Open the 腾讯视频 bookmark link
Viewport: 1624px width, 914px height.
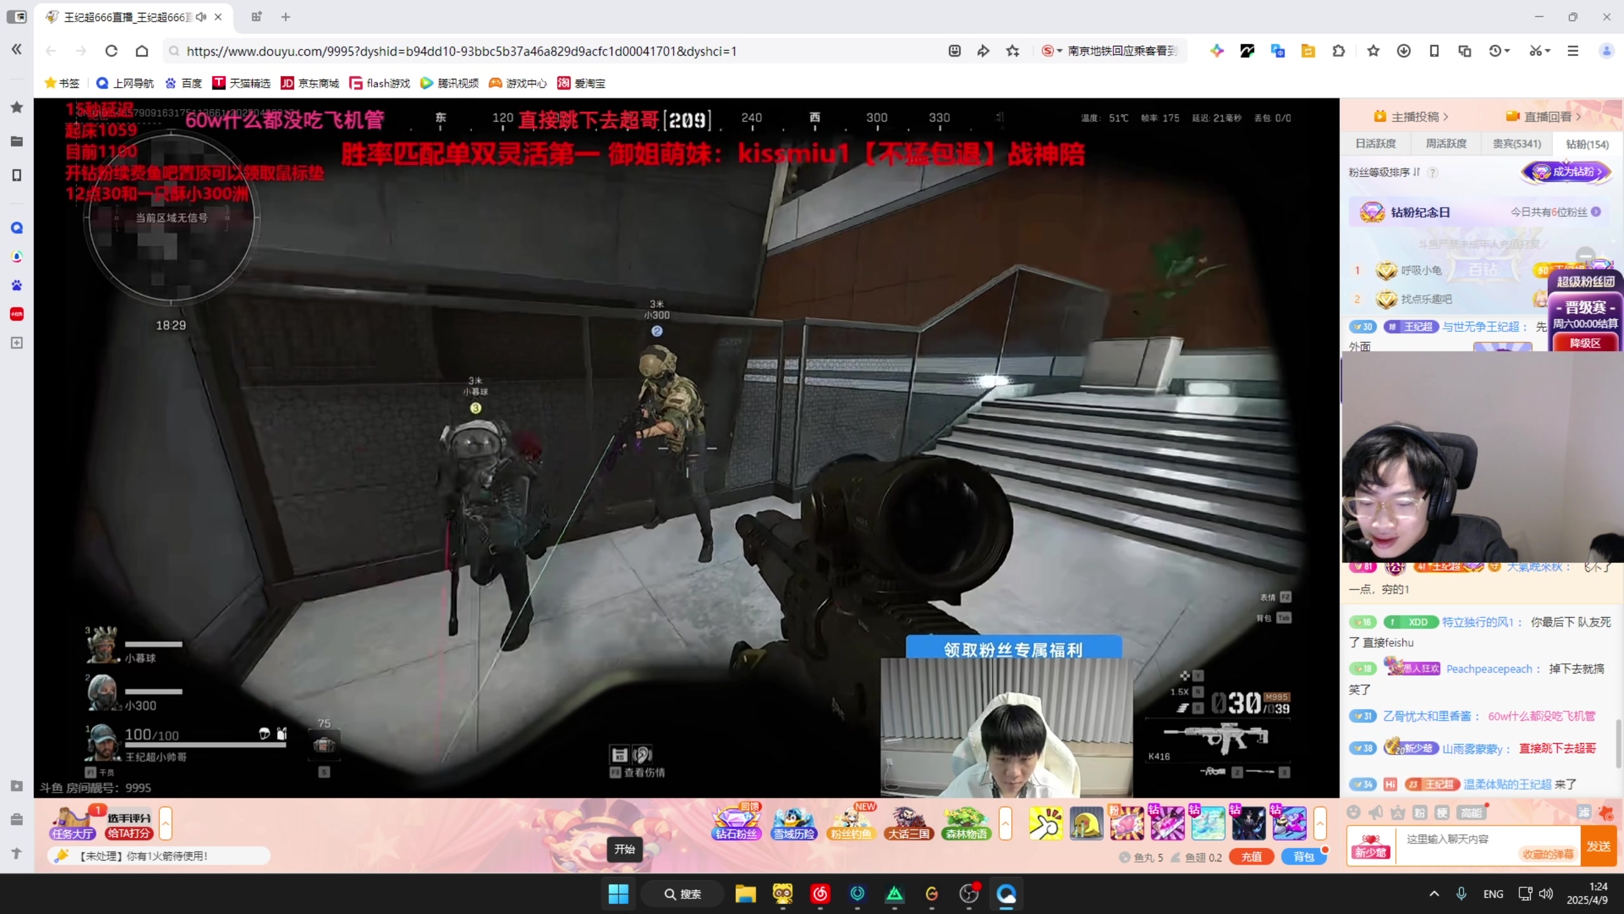(450, 83)
